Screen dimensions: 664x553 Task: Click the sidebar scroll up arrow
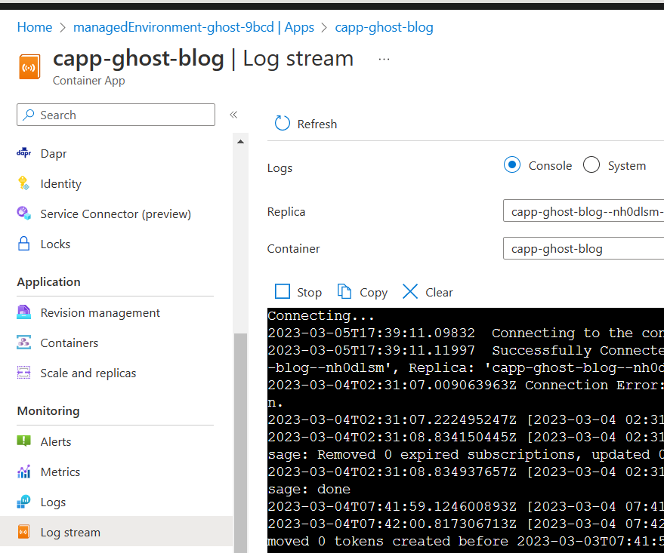[240, 142]
